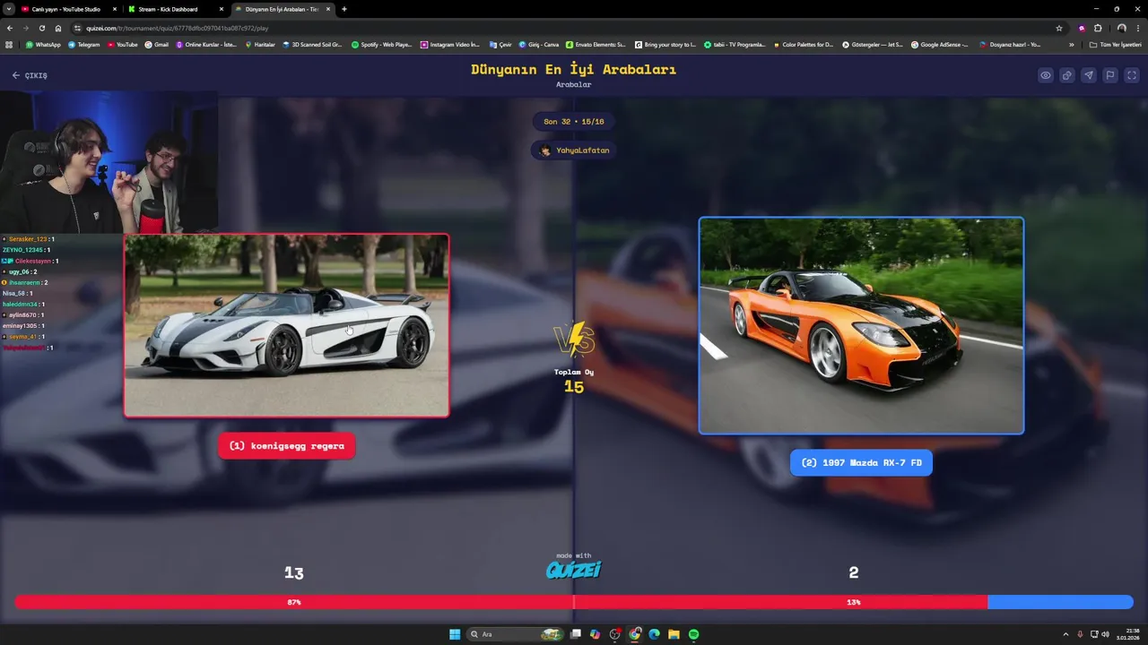Toggle fullscreen mode icon in the quiz header
The image size is (1148, 645).
coord(1131,75)
